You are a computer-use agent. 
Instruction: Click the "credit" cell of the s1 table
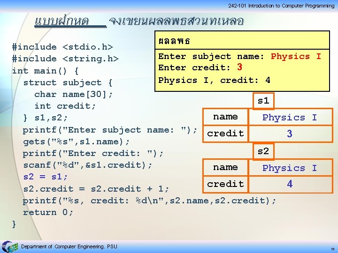[x=225, y=134]
